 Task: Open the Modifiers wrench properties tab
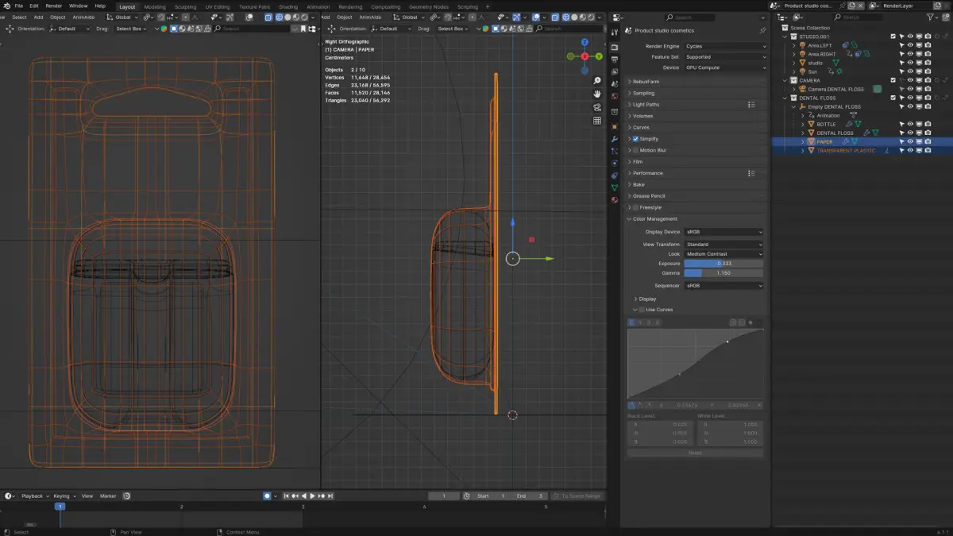click(x=614, y=139)
